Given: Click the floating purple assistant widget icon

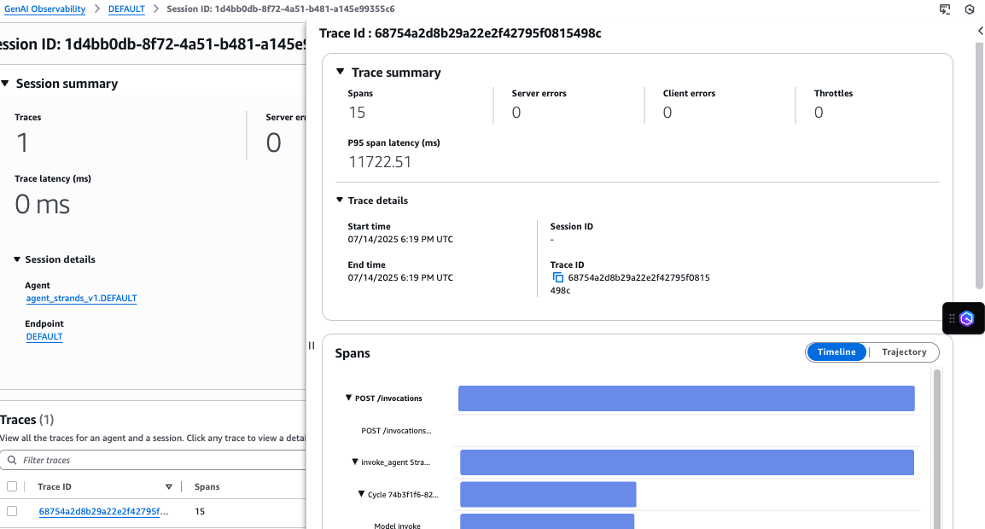Looking at the screenshot, I should (967, 318).
